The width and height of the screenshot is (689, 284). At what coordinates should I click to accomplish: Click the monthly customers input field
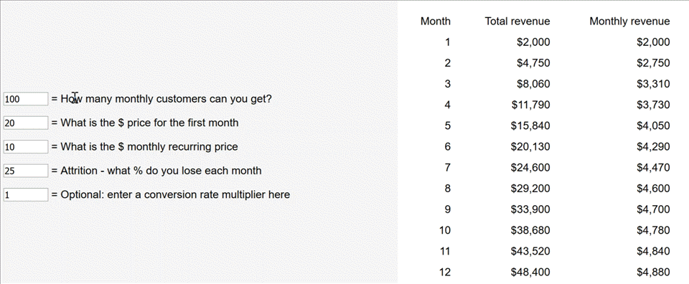point(26,99)
